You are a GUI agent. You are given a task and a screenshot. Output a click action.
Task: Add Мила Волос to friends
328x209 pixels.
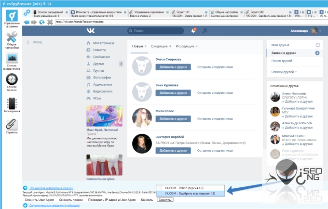pyautogui.click(x=173, y=119)
